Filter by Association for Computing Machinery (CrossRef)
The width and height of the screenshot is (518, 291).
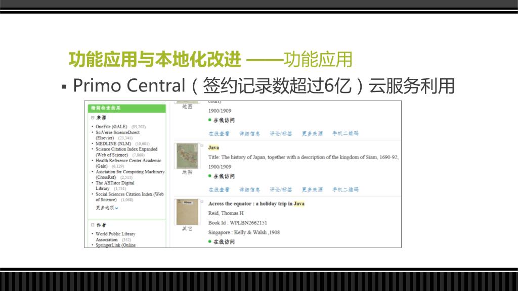click(130, 174)
